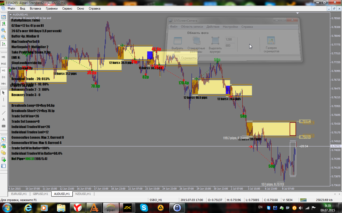Open the Справка menu in MetaTrader
This screenshot has height=213, width=342.
coord(94,8)
